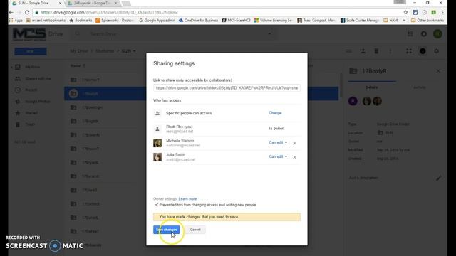Click the share (add person) toolbar icon
Image resolution: width=456 pixels, height=256 pixels.
tap(363, 51)
